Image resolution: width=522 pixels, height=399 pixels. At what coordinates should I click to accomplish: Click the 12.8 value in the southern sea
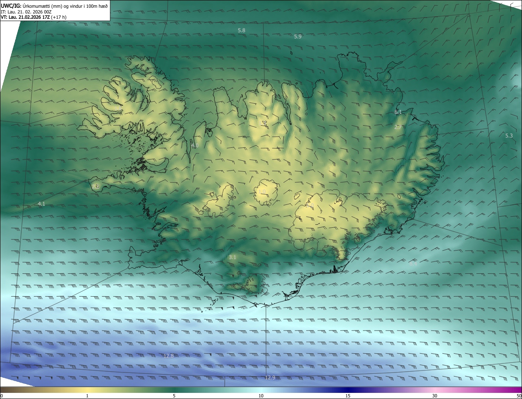coord(169,356)
